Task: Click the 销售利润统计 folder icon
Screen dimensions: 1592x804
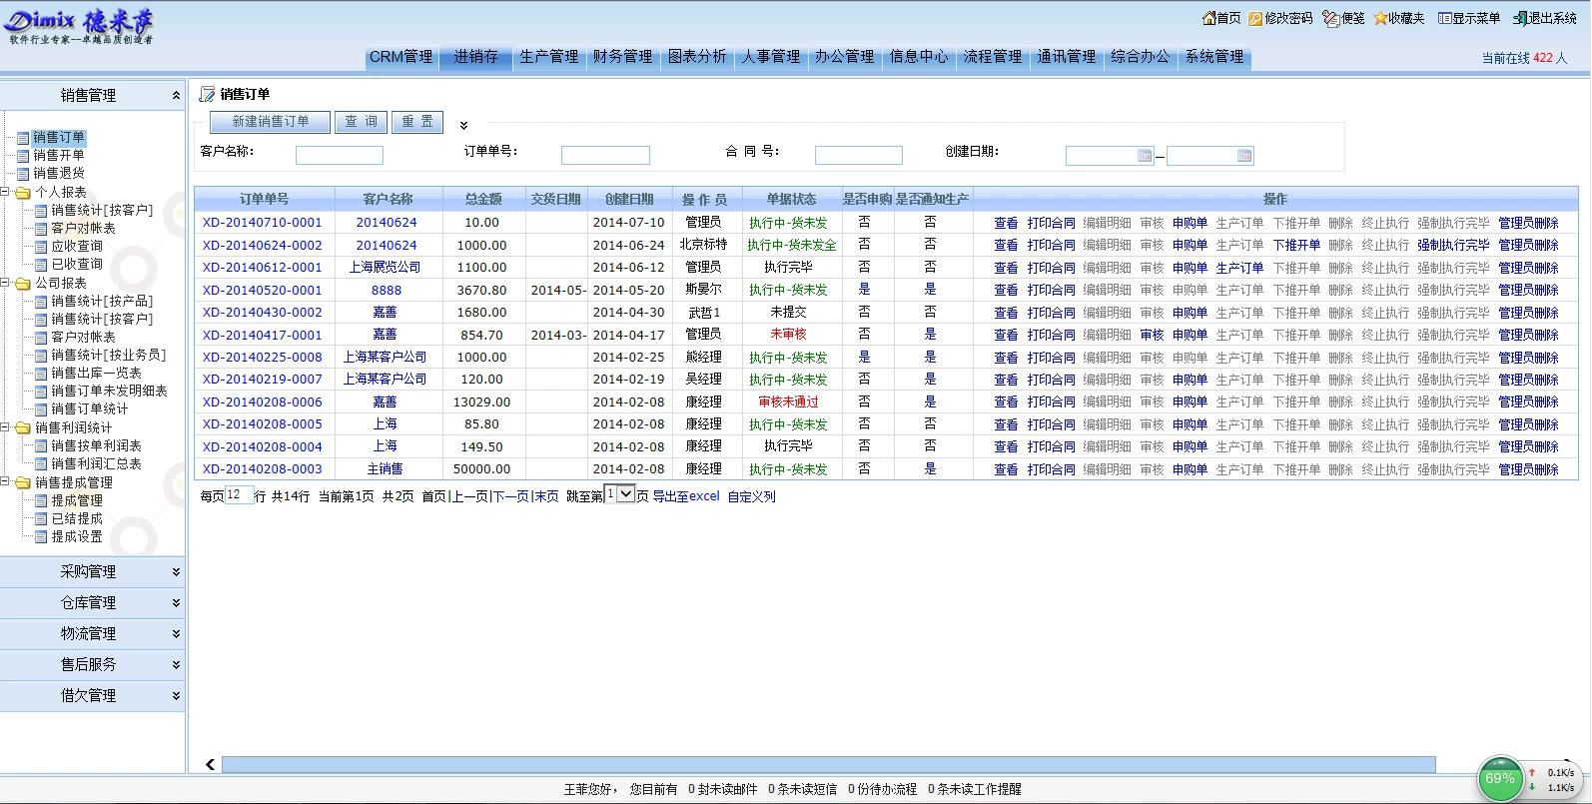Action: pyautogui.click(x=23, y=427)
